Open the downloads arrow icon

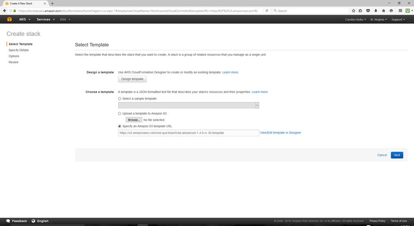point(376,11)
